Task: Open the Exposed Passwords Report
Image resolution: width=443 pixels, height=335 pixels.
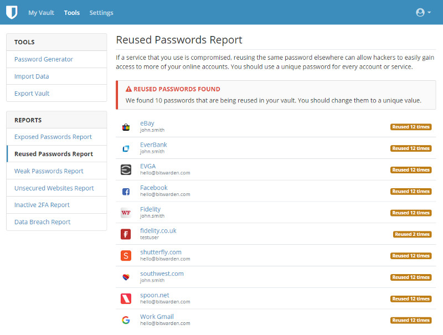Action: (x=53, y=137)
